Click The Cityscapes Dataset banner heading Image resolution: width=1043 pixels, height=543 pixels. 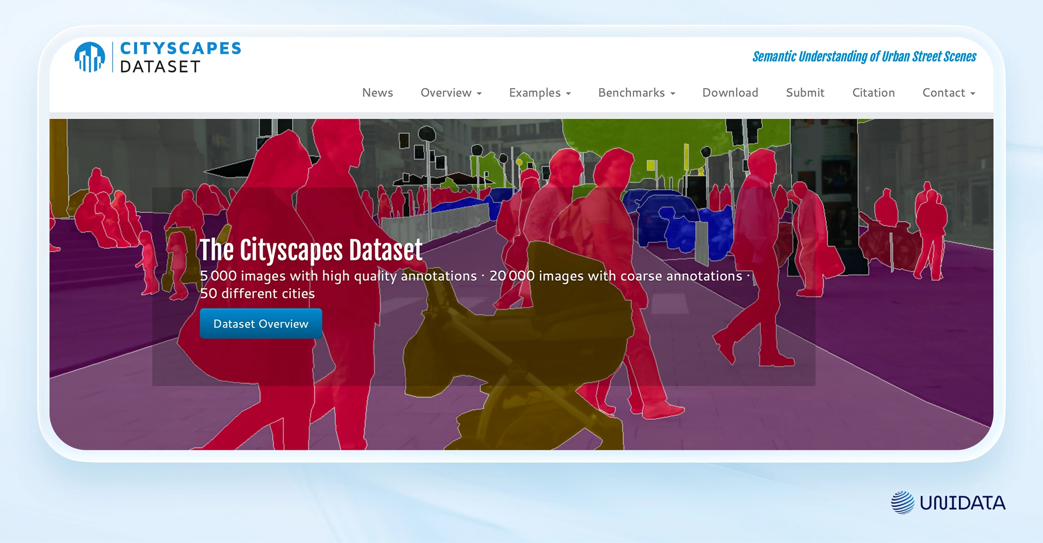click(311, 250)
